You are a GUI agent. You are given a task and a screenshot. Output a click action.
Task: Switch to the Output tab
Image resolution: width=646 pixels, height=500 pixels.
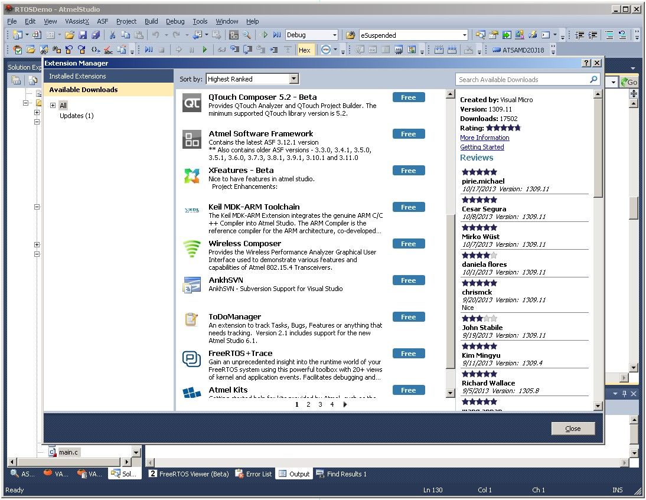(x=294, y=473)
